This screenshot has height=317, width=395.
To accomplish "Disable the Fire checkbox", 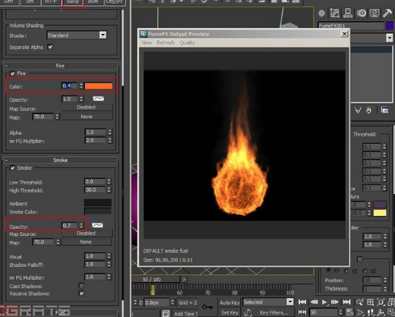I will 12,74.
